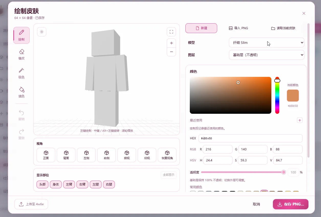Image resolution: width=321 pixels, height=217 pixels.
Task: Toggle 左腿 part visibility
Action: point(96,184)
